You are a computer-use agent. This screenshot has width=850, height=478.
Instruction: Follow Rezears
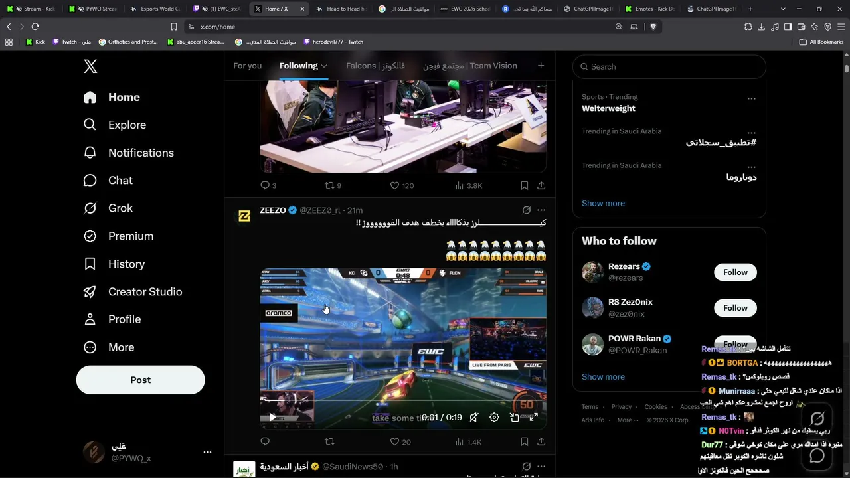click(x=735, y=272)
